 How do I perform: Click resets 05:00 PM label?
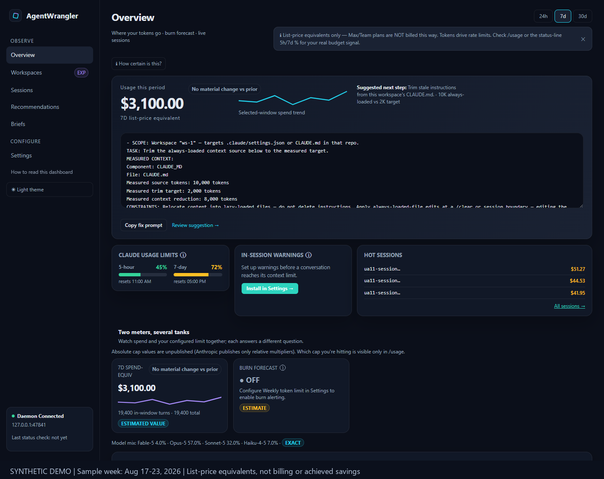click(x=190, y=281)
